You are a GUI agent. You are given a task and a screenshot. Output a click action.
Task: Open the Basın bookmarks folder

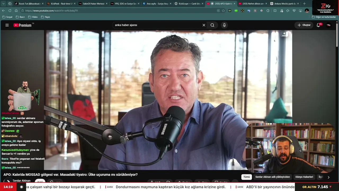[20, 17]
